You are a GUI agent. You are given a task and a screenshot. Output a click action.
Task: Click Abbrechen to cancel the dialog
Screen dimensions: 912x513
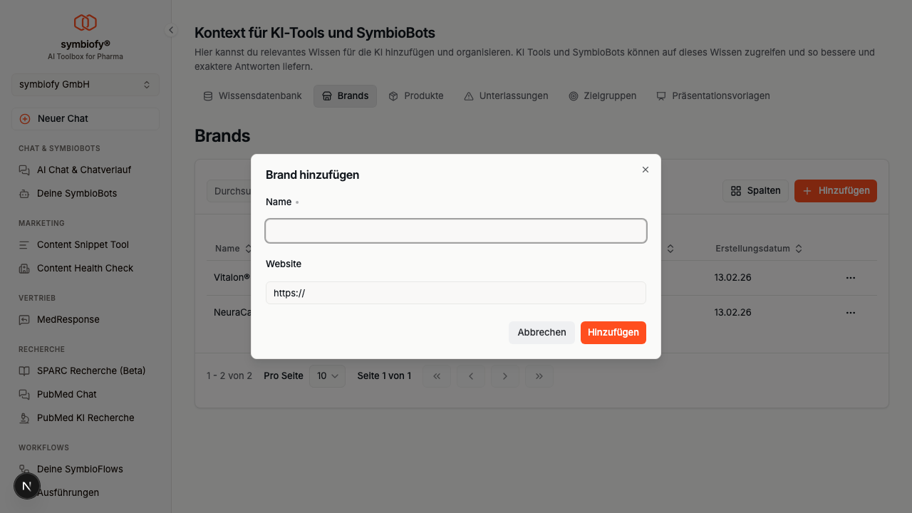(541, 333)
